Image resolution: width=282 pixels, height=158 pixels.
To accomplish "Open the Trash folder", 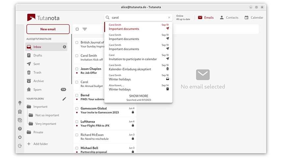I will point(46,73).
